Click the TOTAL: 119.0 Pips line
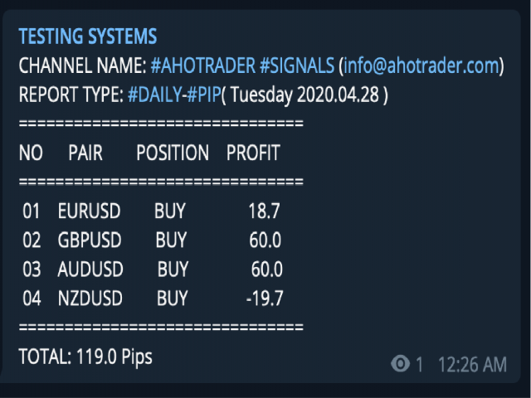 pos(85,357)
